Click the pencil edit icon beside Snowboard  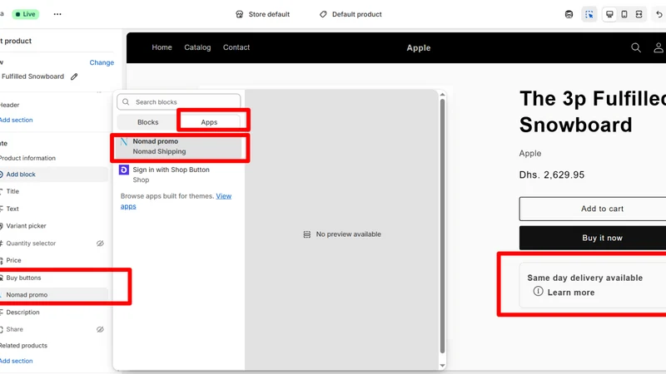click(74, 76)
